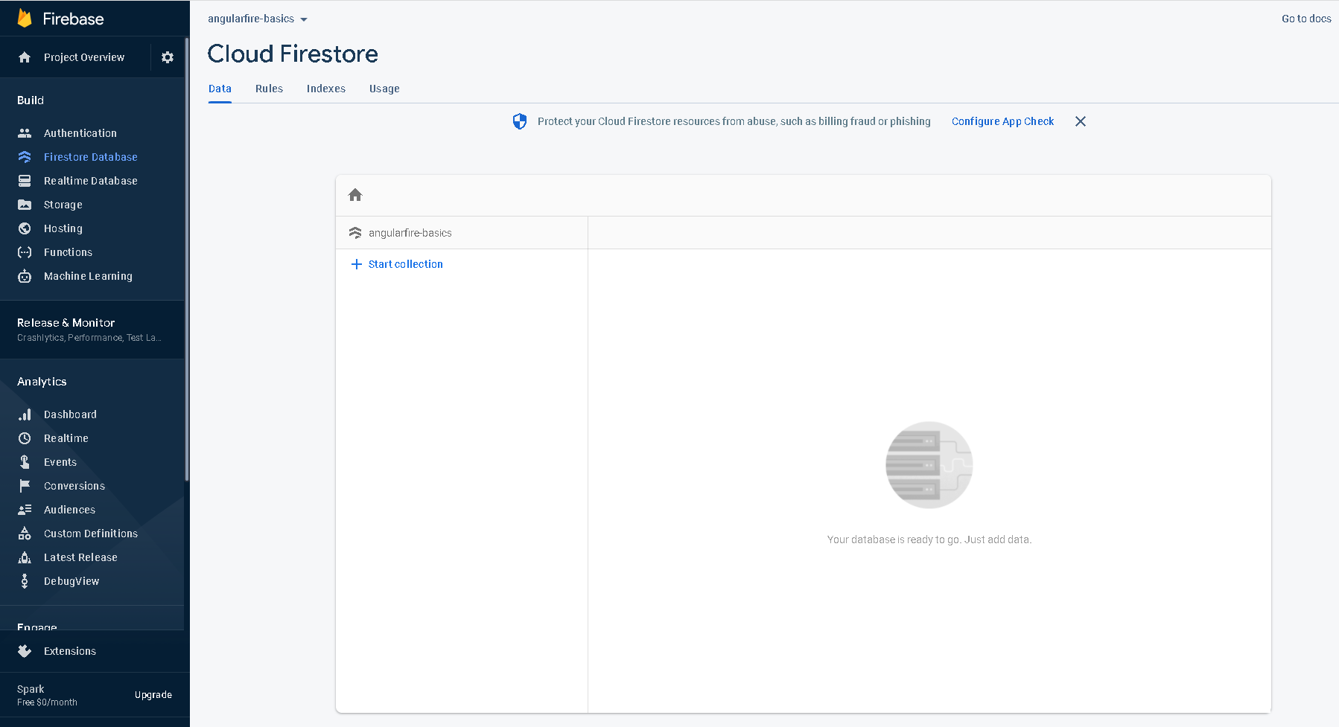Click the Functions brackets icon

[25, 252]
